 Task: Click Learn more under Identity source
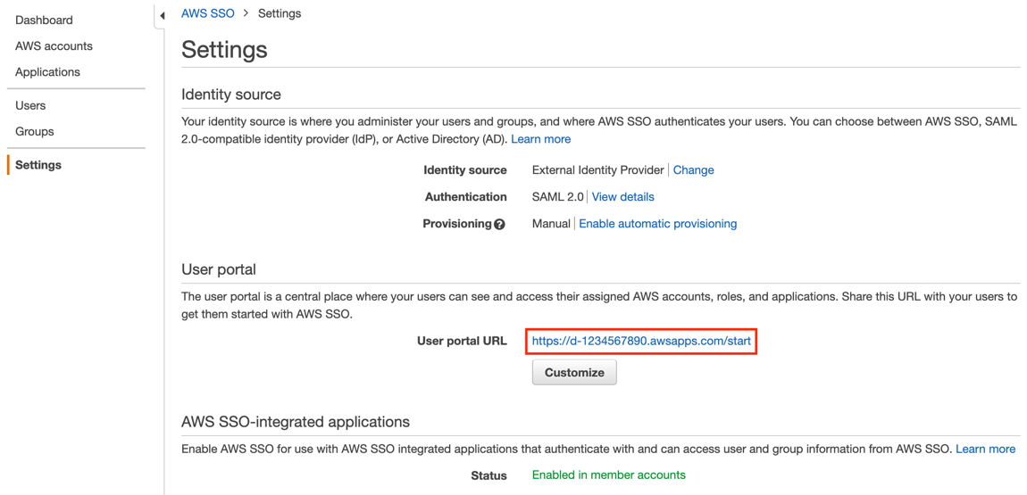(540, 139)
